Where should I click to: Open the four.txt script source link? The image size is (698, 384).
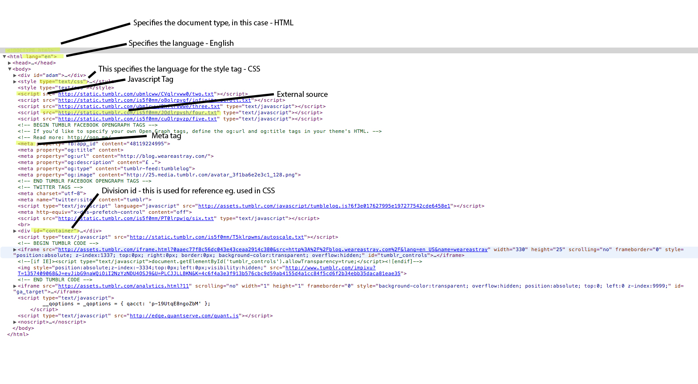tap(138, 112)
